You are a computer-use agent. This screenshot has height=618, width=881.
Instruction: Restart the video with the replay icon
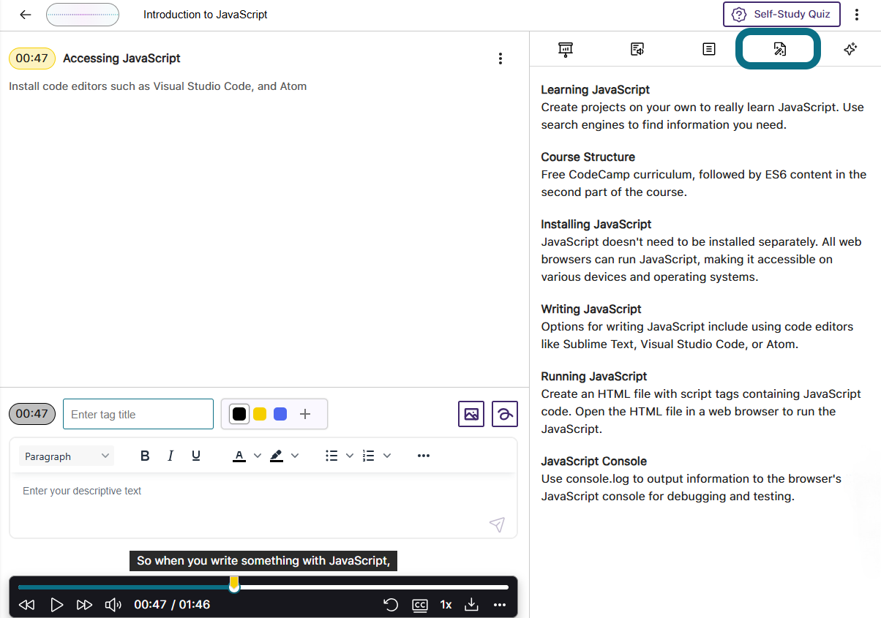point(391,605)
